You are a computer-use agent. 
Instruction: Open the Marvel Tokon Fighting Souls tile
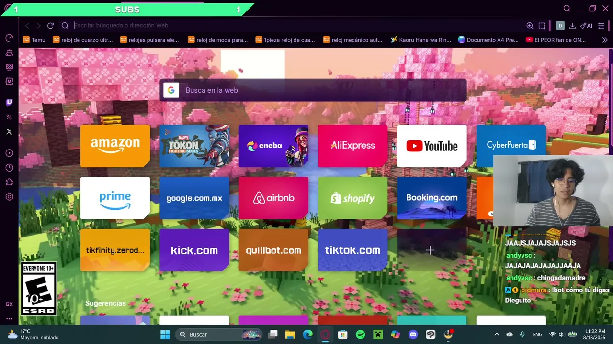click(194, 146)
